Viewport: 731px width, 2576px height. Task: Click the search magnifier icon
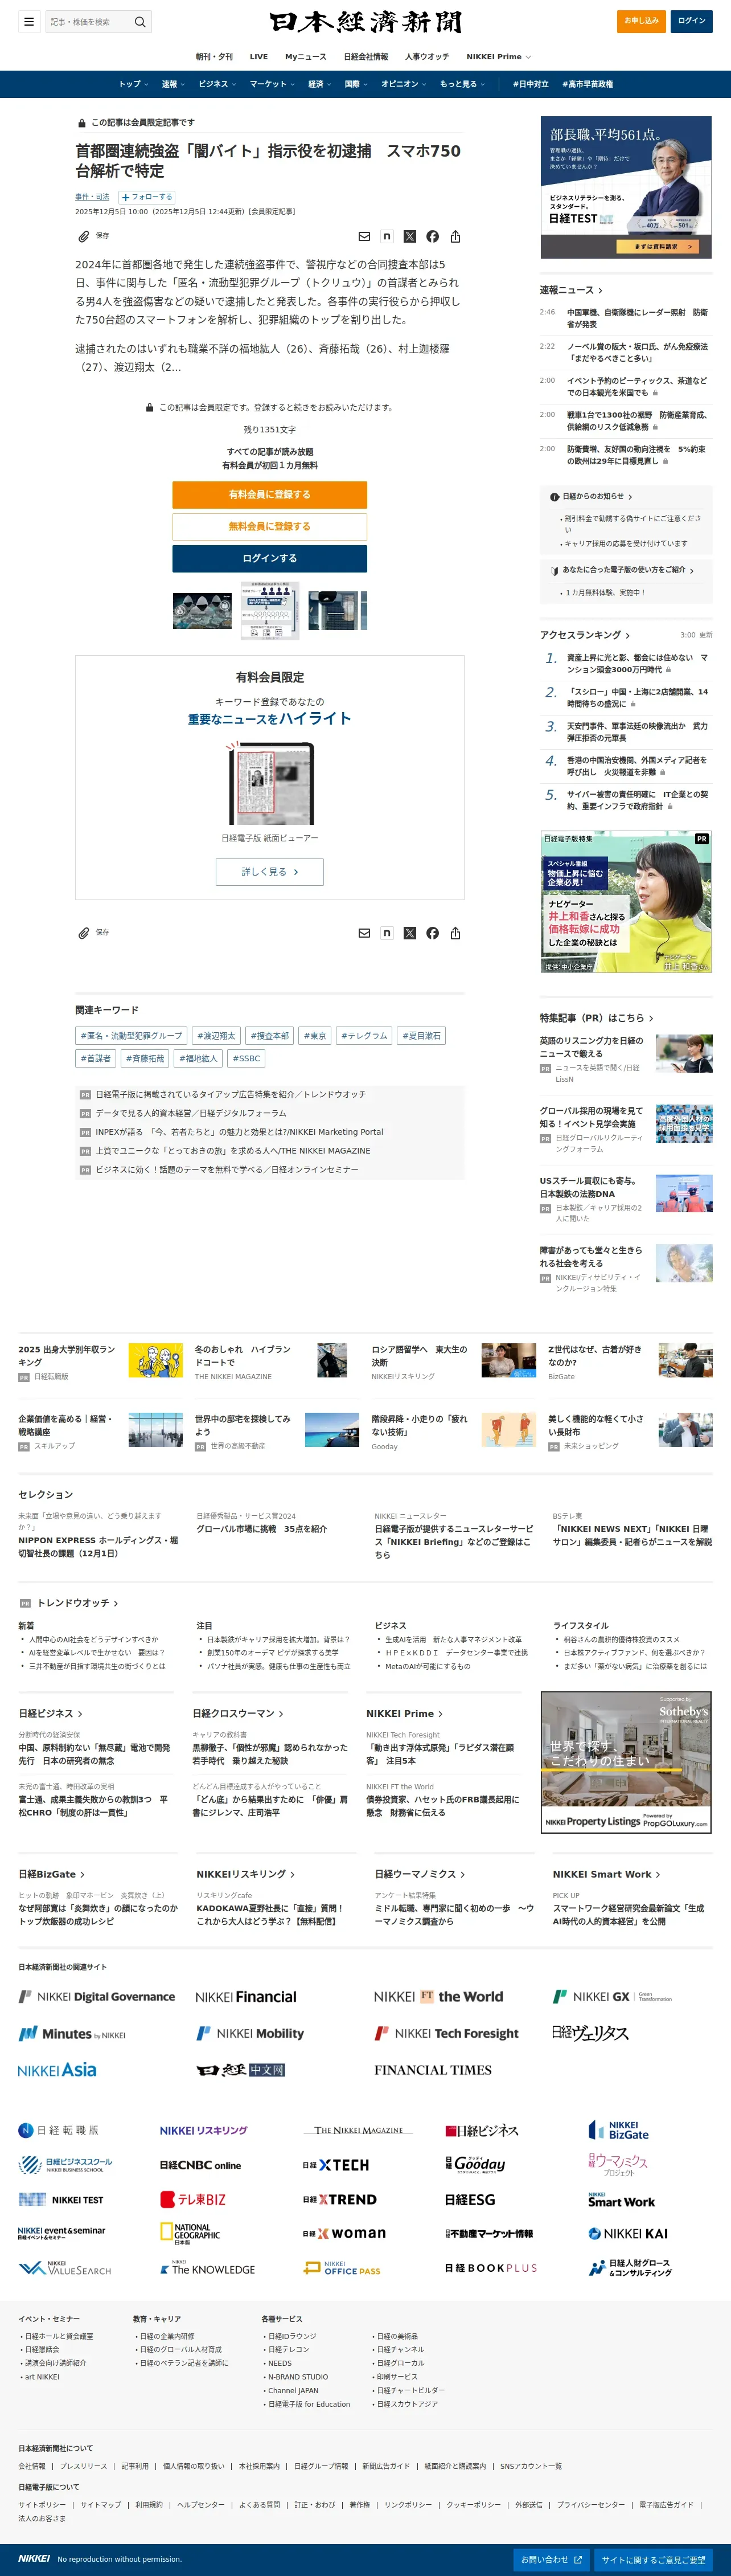pos(140,21)
